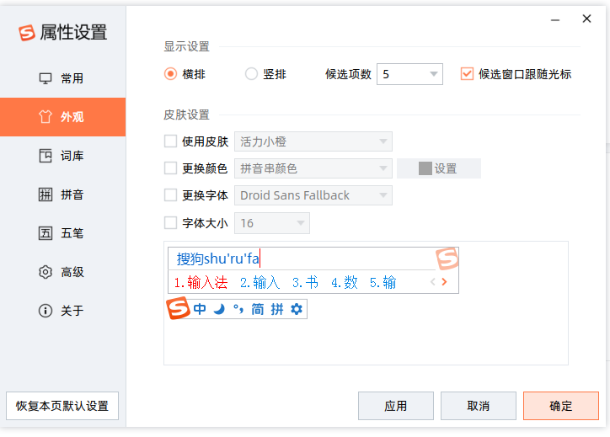
Task: Click candidate 1.输入法 in preview
Action: pos(201,282)
